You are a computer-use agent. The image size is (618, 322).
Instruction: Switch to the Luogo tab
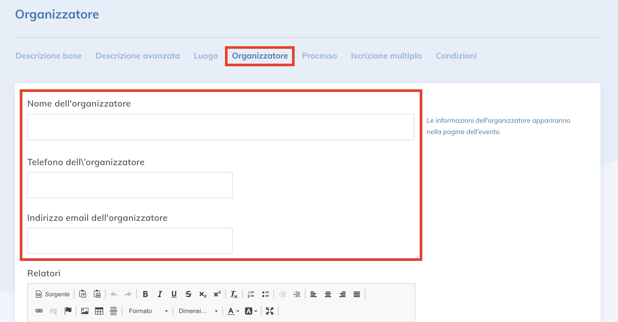point(206,55)
